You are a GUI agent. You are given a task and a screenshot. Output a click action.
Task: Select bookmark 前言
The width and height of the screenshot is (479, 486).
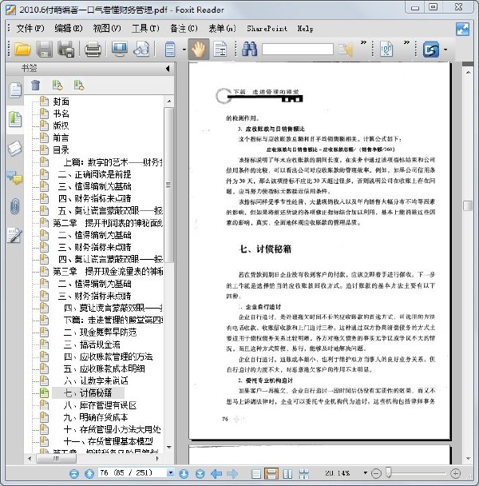(x=61, y=137)
